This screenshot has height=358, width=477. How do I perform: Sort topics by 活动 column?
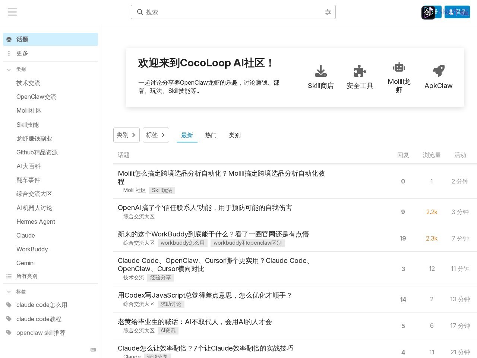(460, 155)
